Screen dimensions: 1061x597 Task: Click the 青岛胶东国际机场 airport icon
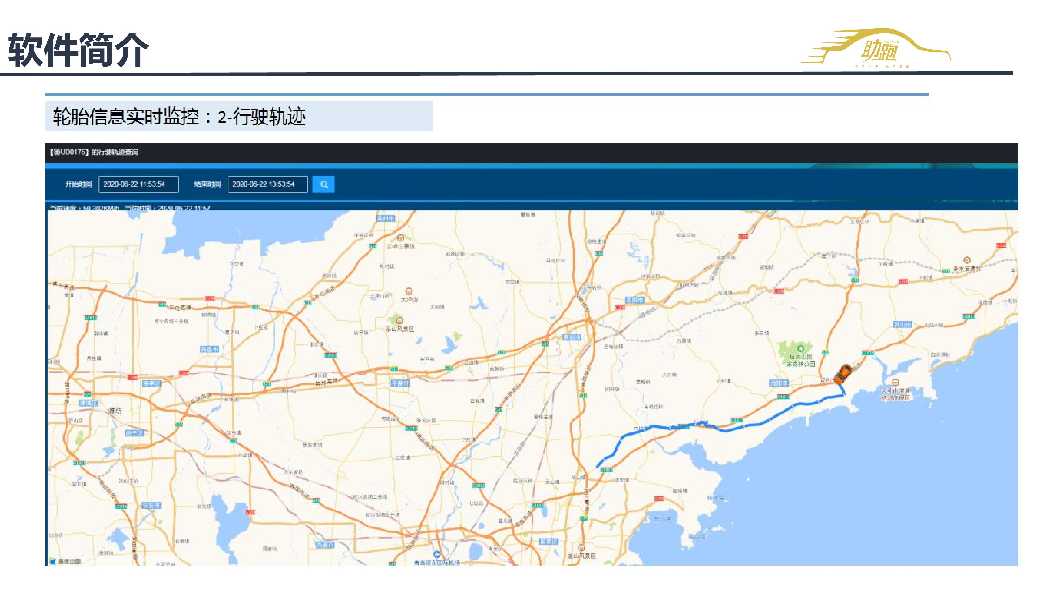(x=437, y=555)
